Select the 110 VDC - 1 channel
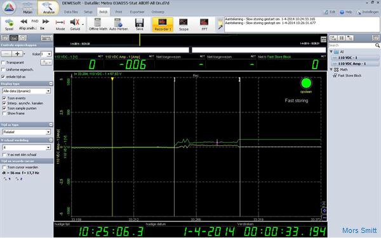The width and height of the screenshot is (381, 238). (x=355, y=58)
